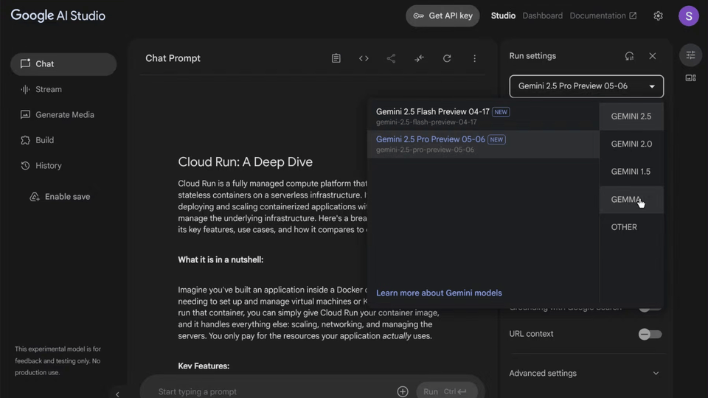Collapse the left sidebar chevron

[x=117, y=394]
